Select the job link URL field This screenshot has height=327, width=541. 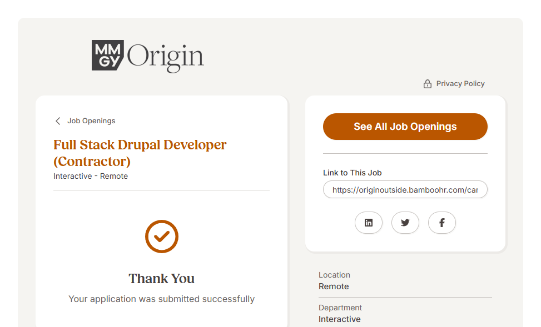pyautogui.click(x=405, y=190)
